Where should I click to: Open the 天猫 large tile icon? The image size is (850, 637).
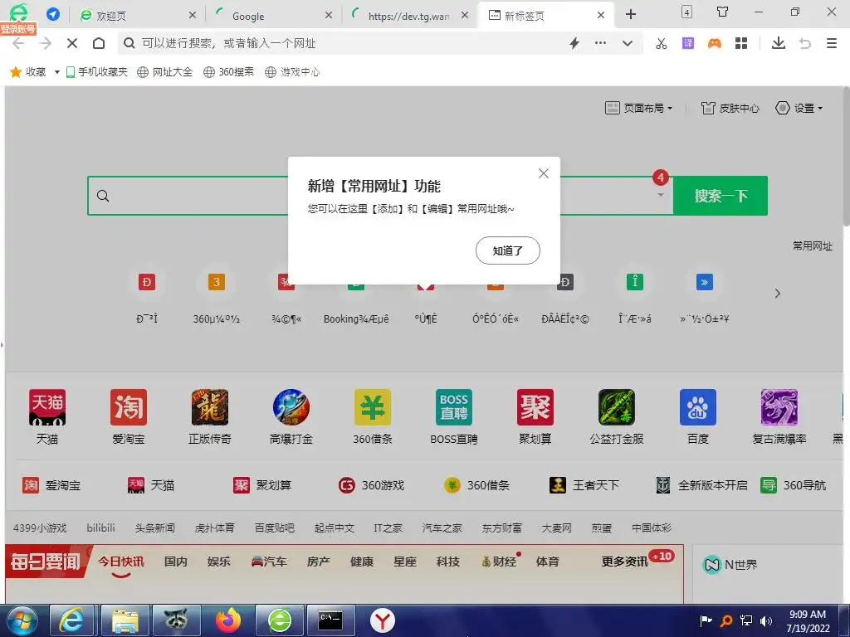[x=47, y=406]
